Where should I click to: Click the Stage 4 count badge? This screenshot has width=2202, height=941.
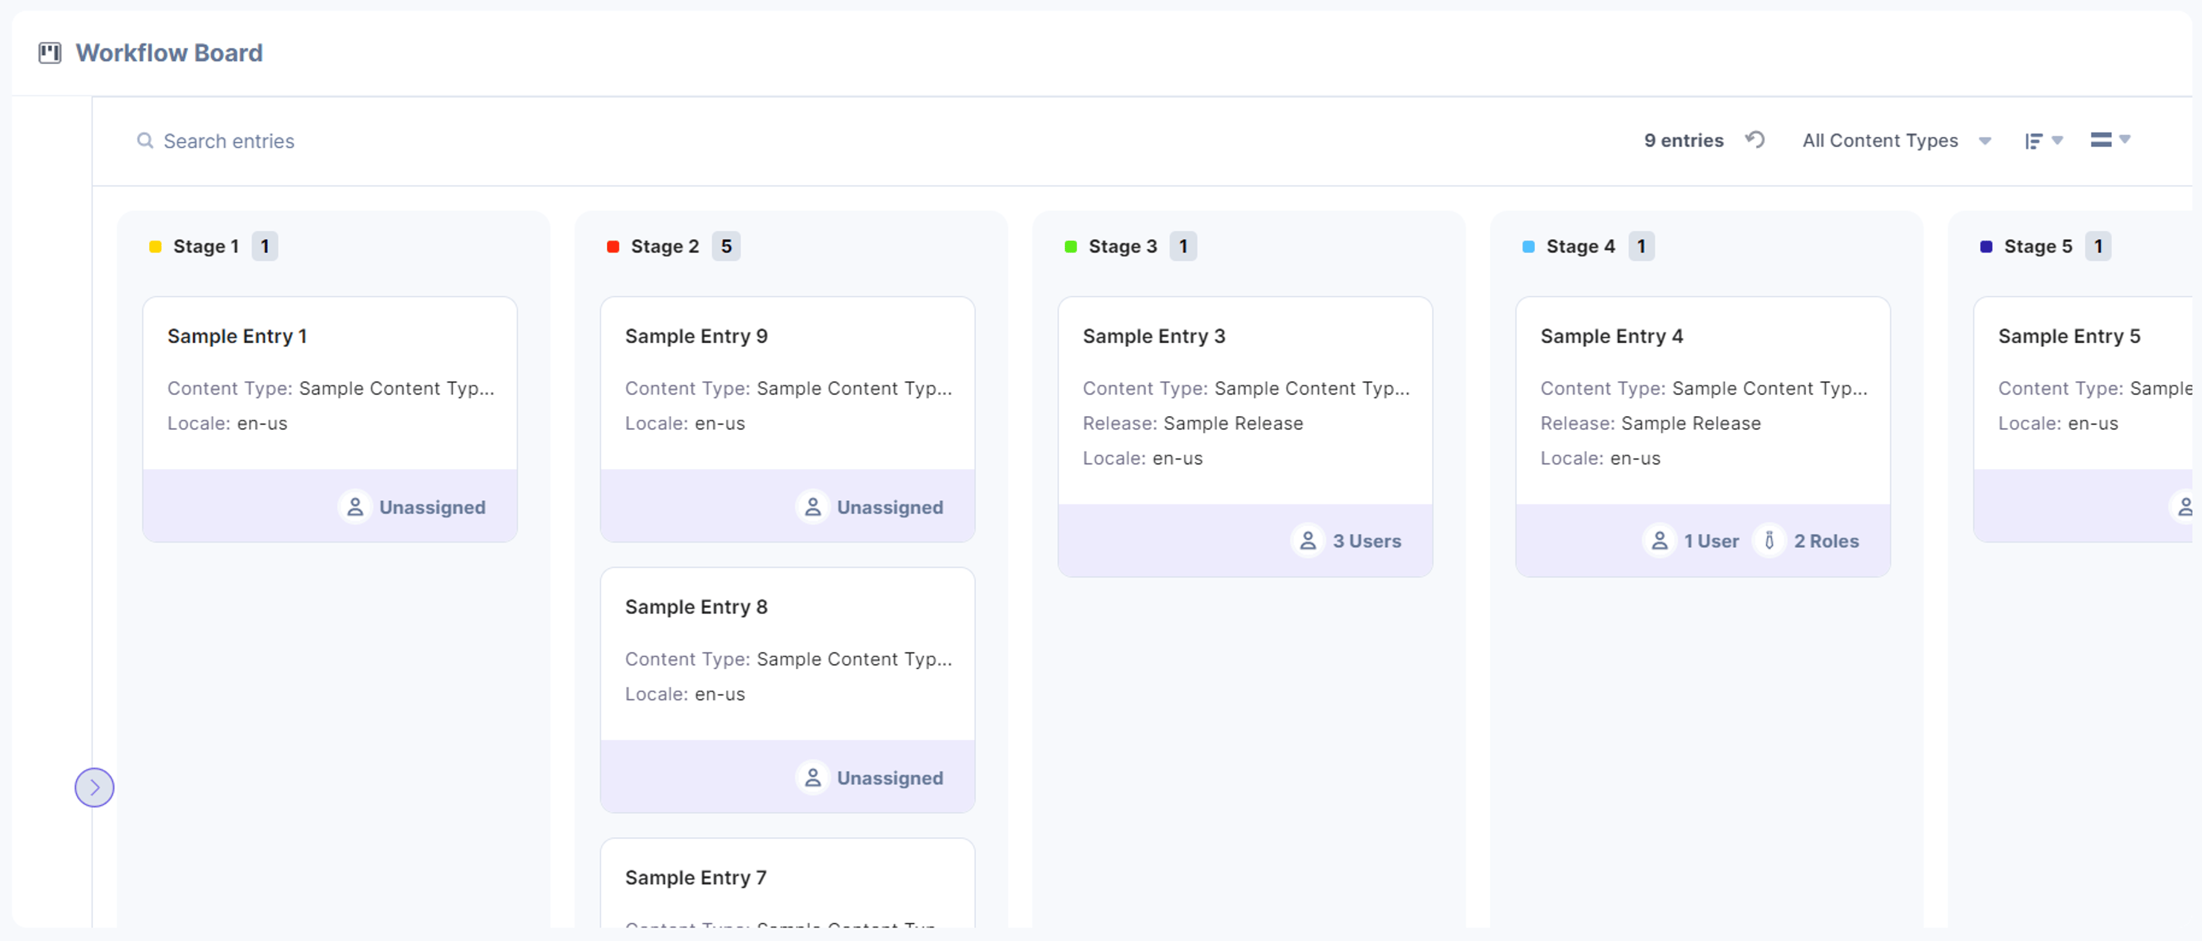pos(1641,246)
